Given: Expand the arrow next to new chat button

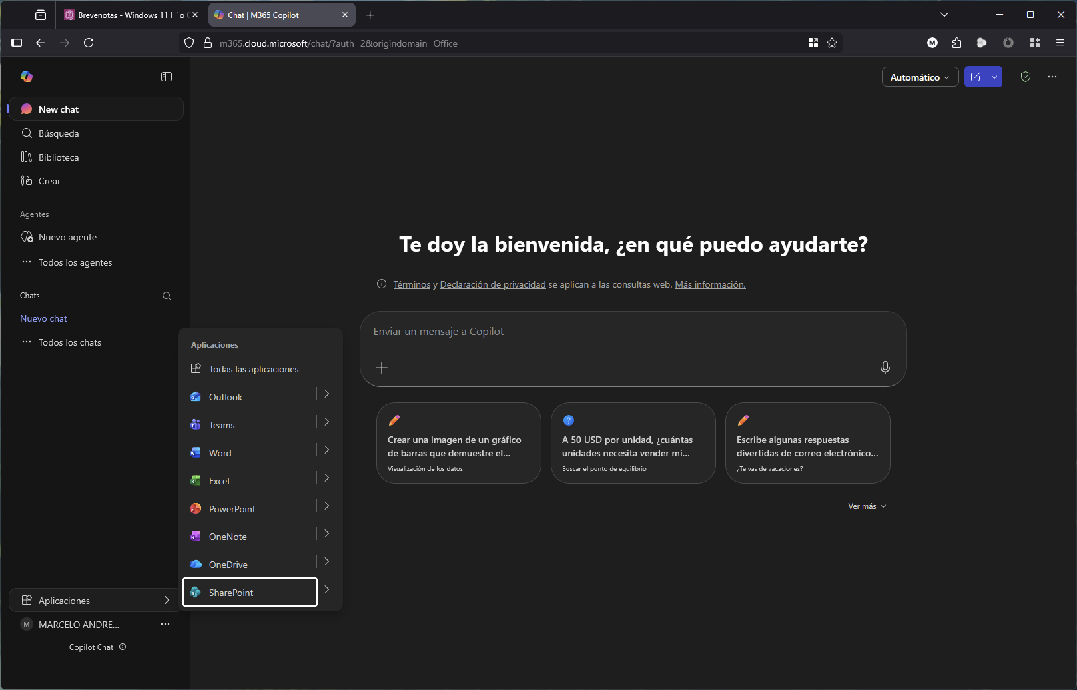Looking at the screenshot, I should 994,77.
